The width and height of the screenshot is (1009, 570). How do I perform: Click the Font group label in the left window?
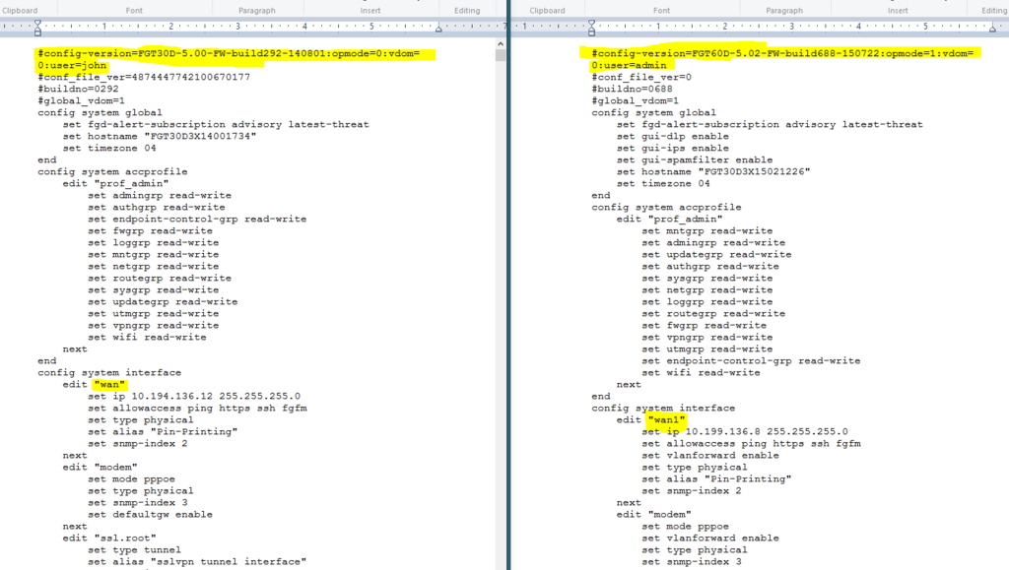[134, 10]
